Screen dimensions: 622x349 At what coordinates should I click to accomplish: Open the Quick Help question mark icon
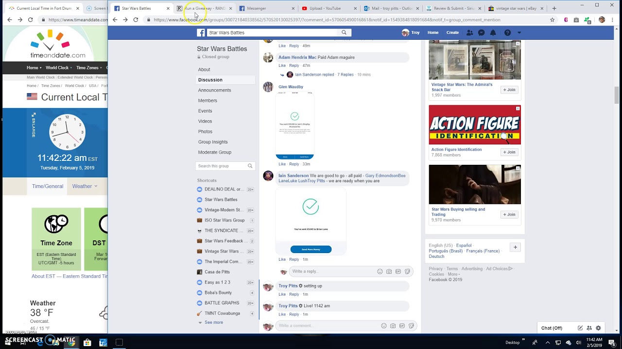click(x=507, y=32)
